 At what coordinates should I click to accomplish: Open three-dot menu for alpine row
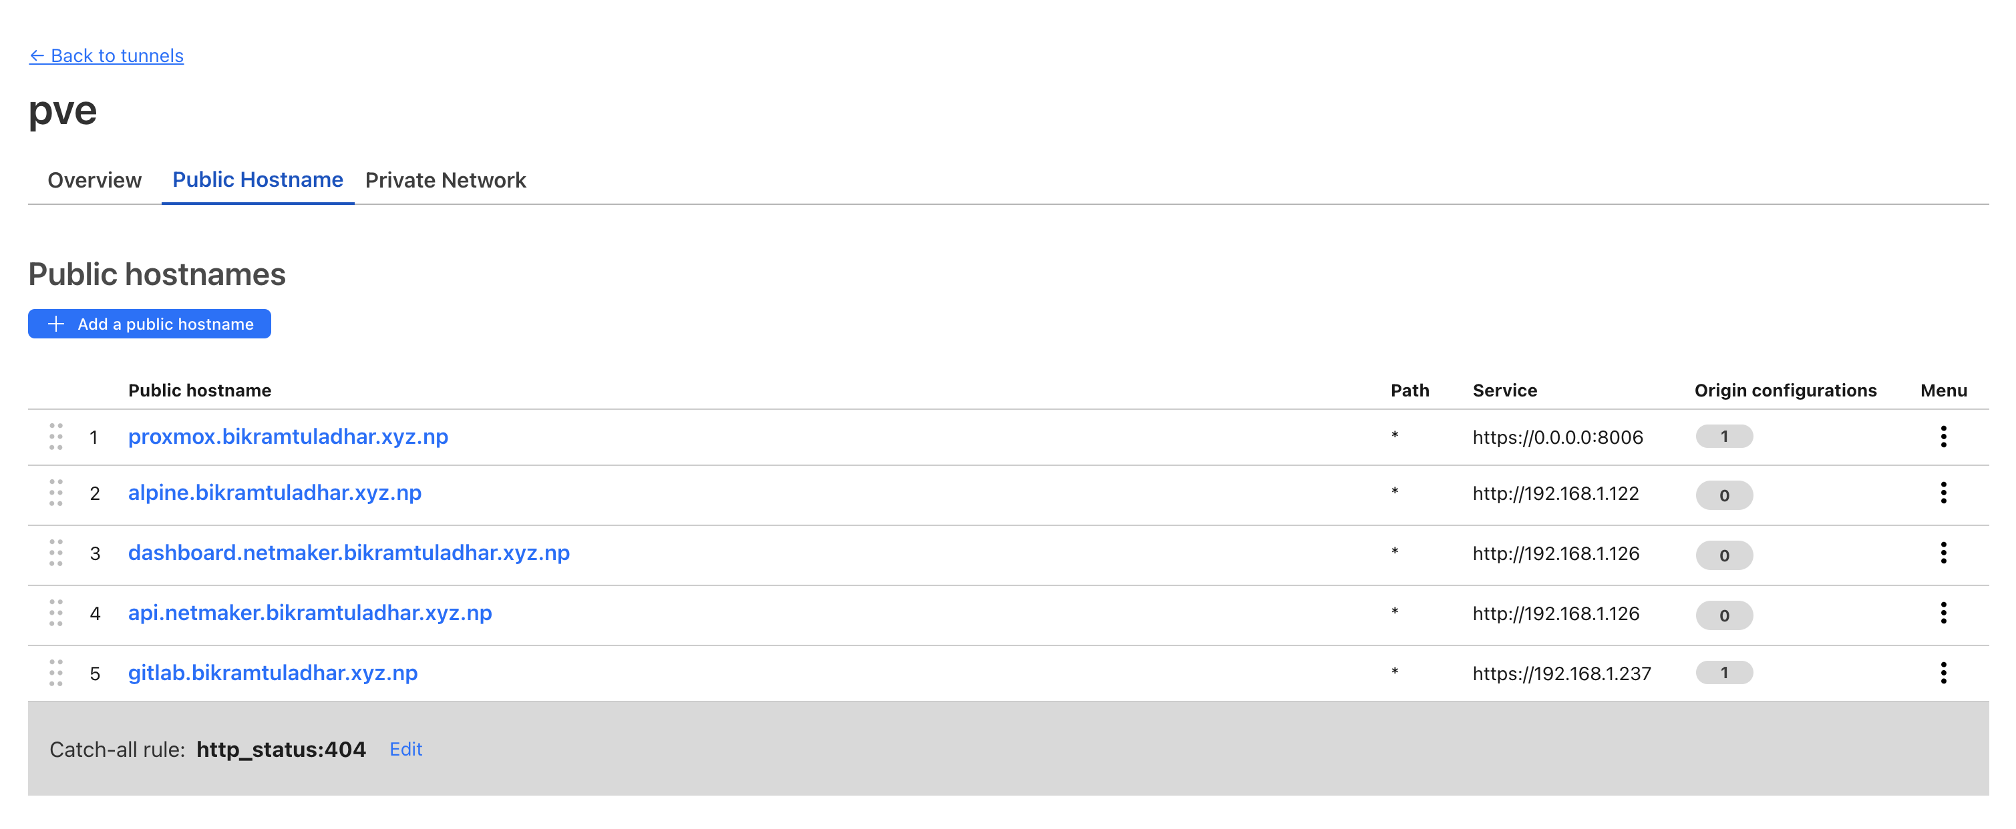(x=1943, y=493)
